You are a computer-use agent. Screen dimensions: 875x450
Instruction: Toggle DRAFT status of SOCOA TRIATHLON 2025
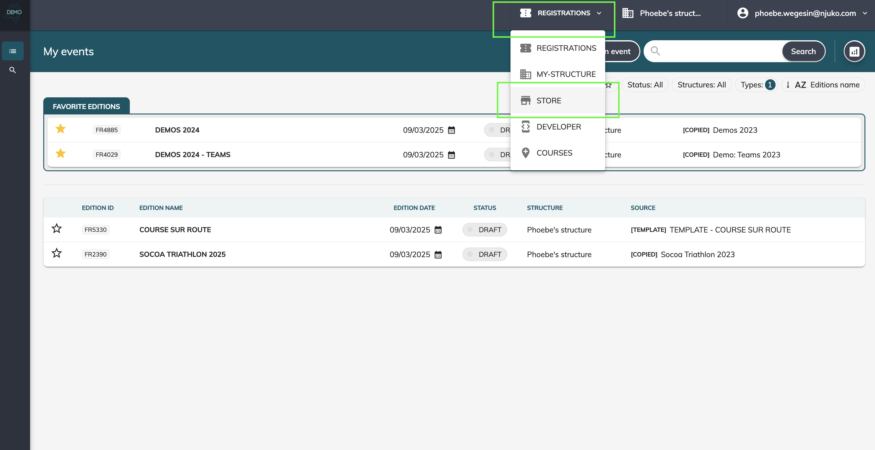tap(485, 255)
